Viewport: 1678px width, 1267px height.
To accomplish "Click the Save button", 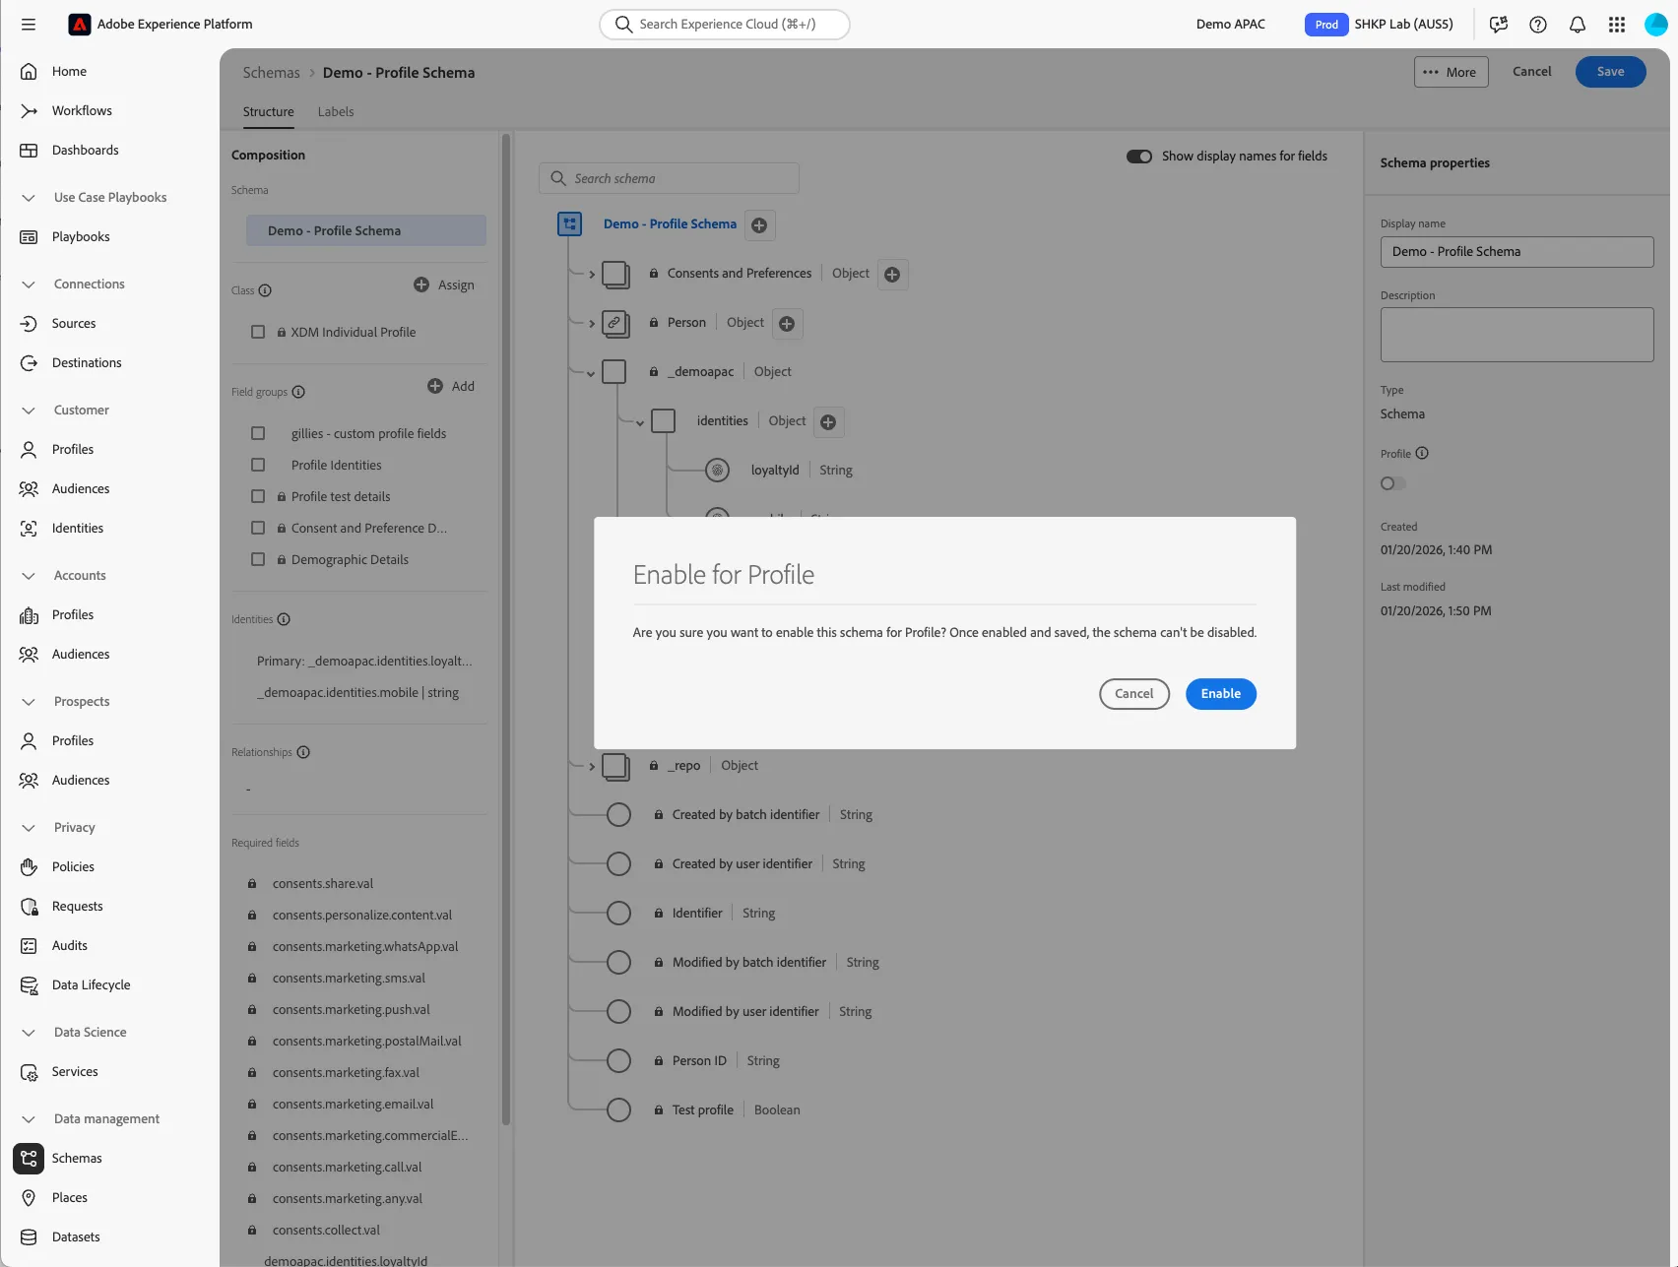I will 1611,72.
